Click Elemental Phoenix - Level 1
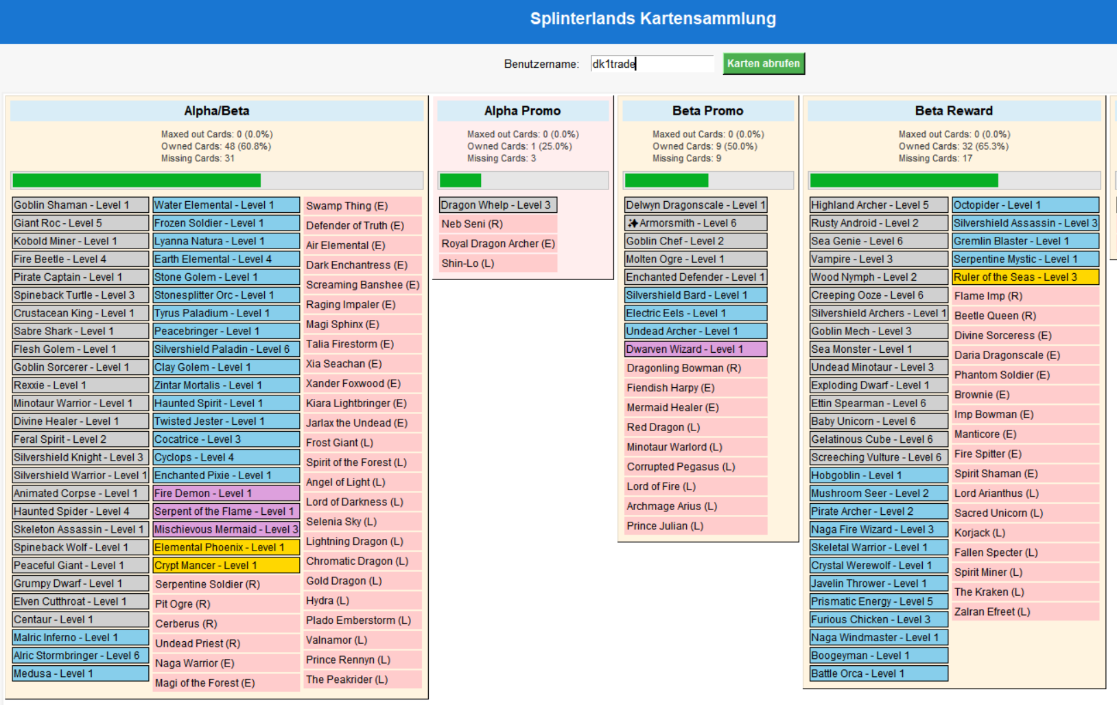This screenshot has height=705, width=1117. point(226,547)
